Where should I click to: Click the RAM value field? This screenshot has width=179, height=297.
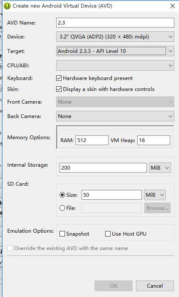coord(92,140)
